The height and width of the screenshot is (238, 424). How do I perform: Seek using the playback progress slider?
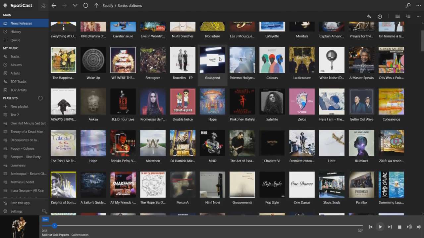(x=202, y=226)
